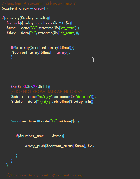The height and width of the screenshot is (179, 140).
Task: Click the $sdate variable assignment
Action: pos(53,97)
